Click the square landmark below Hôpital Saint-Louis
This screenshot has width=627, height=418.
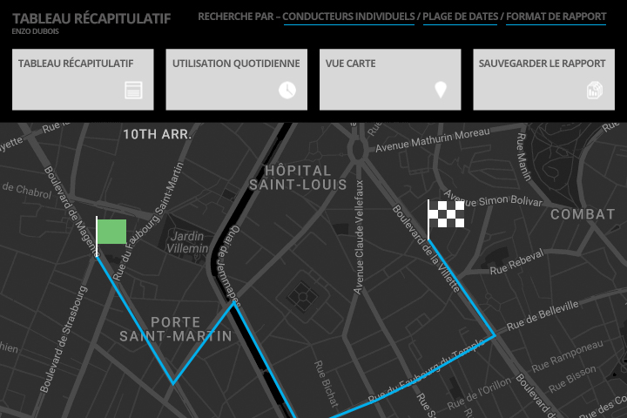click(301, 296)
